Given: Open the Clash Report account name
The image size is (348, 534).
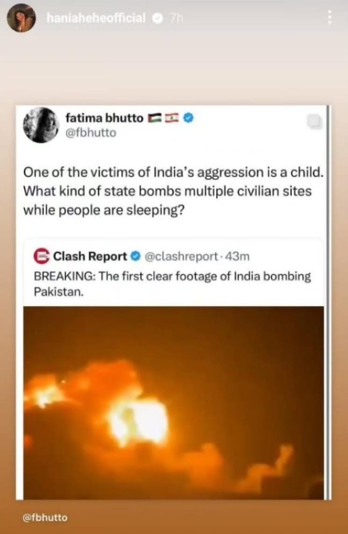Looking at the screenshot, I should tap(90, 256).
